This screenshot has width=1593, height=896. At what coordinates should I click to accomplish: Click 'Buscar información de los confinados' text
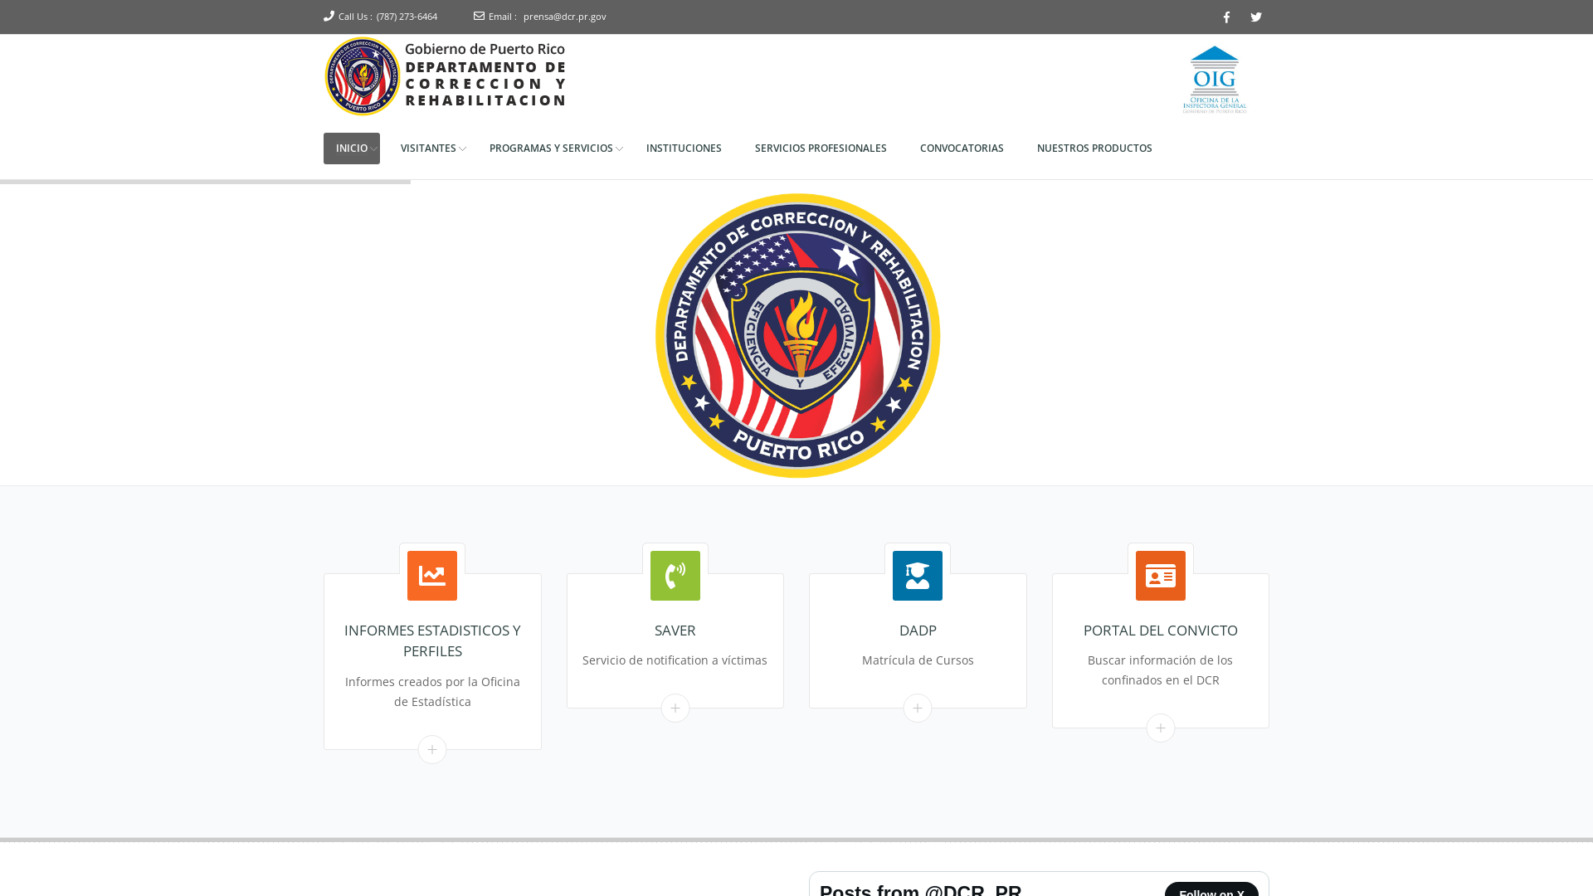tap(1161, 670)
